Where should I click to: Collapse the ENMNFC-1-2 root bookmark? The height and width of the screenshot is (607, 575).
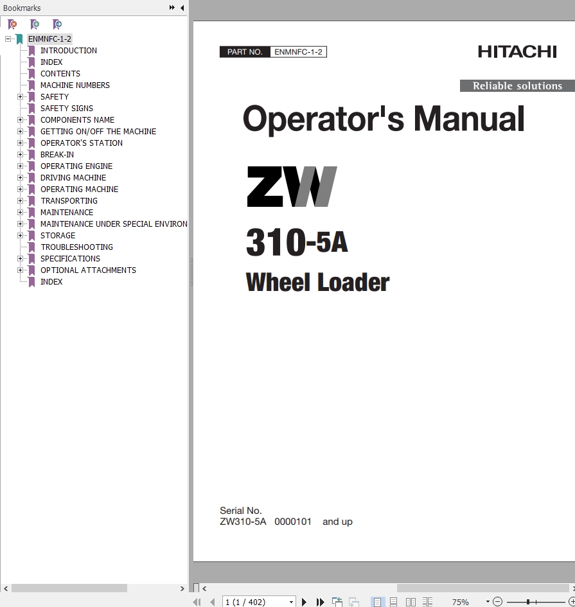(x=8, y=39)
